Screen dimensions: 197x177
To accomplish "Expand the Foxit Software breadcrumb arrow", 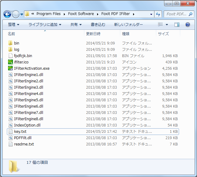I will pyautogui.click(x=98, y=14).
